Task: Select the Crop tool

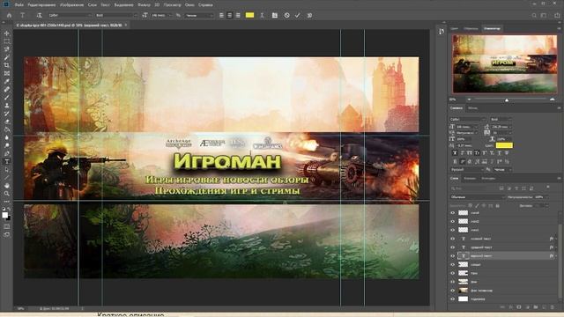Action: (x=6, y=65)
